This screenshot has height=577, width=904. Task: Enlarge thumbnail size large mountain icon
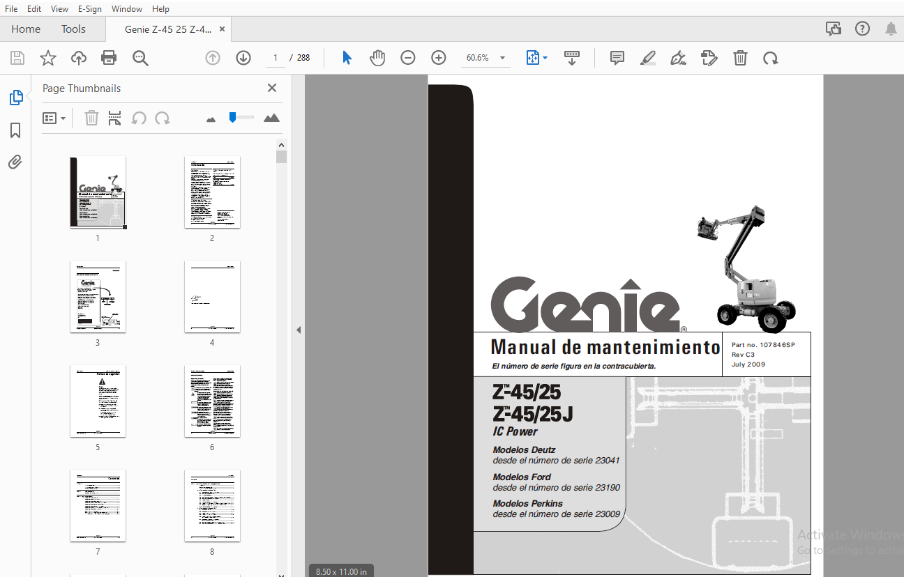pos(271,118)
